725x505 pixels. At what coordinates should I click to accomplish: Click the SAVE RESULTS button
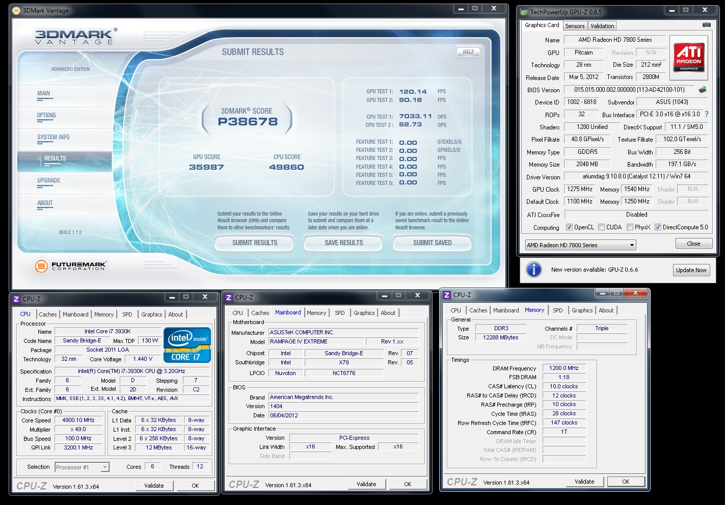coord(344,243)
